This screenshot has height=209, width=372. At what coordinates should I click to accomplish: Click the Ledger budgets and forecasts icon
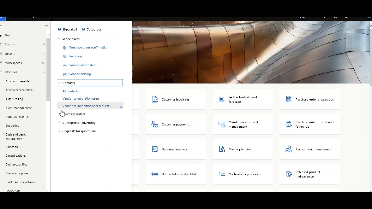click(222, 99)
